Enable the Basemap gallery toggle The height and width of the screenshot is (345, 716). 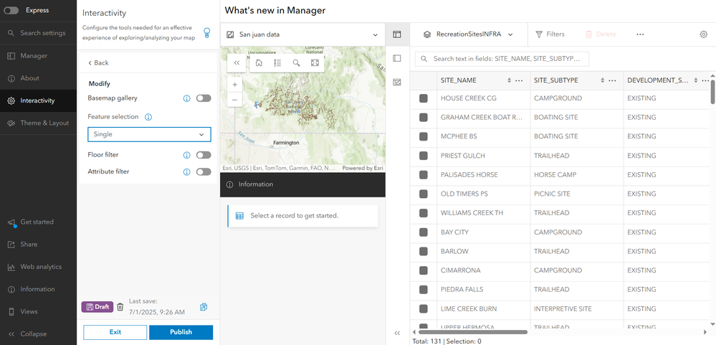[x=204, y=98]
